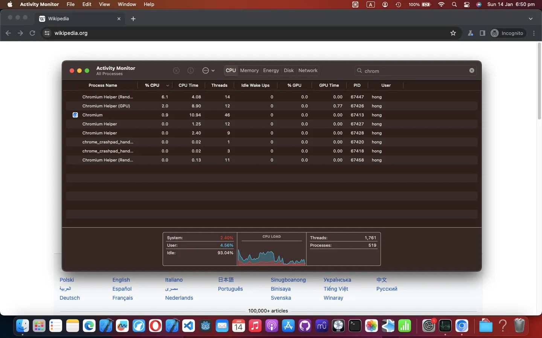The width and height of the screenshot is (542, 338).
Task: Open Mail from the dock
Action: coord(222,326)
